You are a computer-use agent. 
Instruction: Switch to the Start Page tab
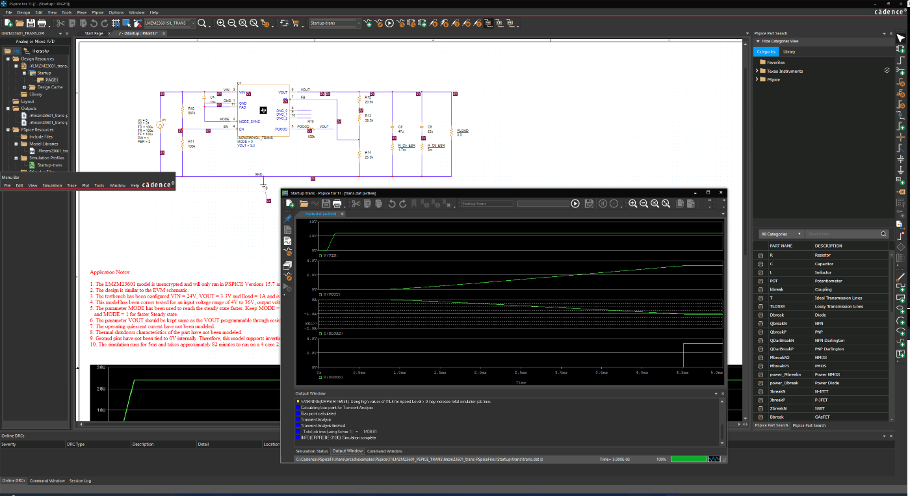94,33
